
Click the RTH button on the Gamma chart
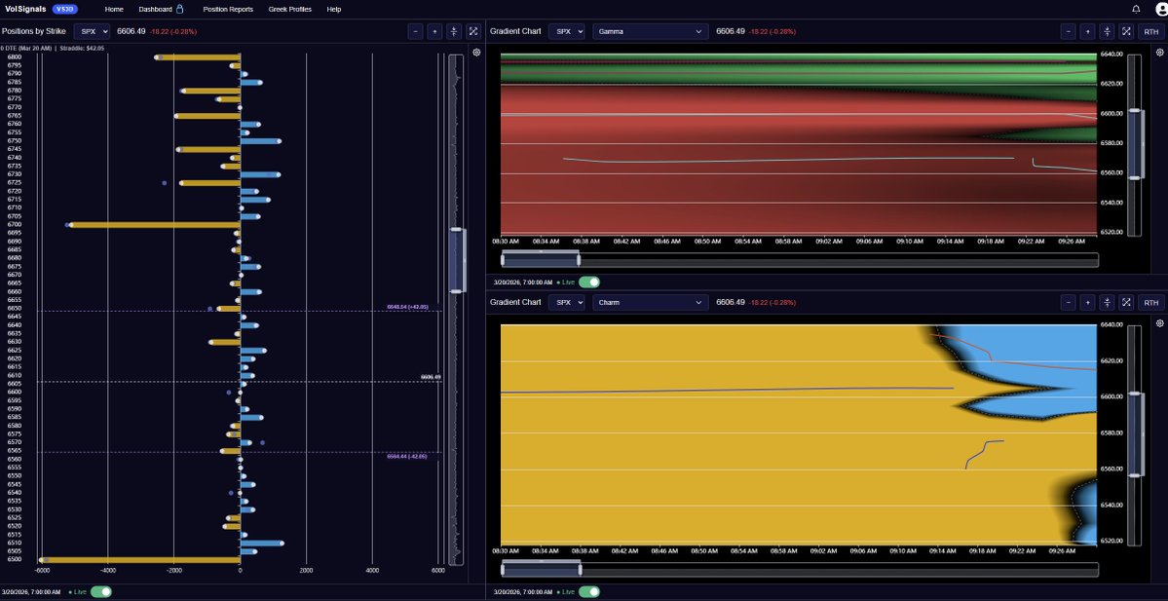(x=1150, y=30)
